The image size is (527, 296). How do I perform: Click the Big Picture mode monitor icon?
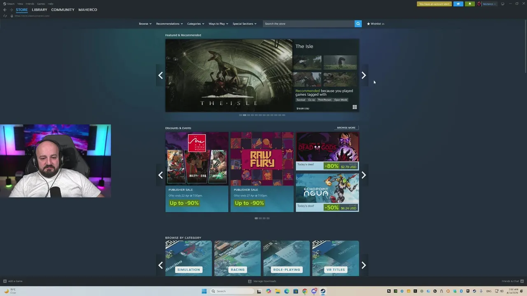tap(502, 4)
